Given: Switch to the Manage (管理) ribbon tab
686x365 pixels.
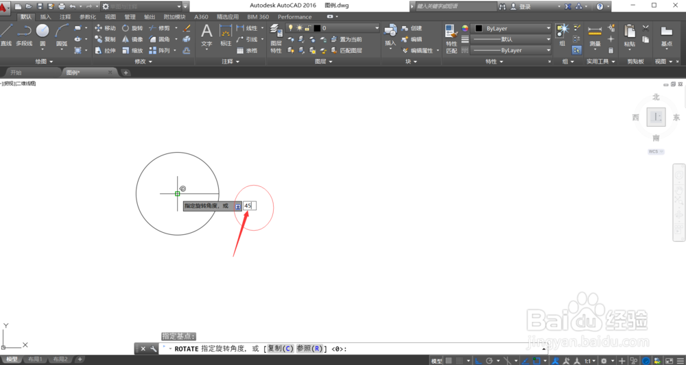Looking at the screenshot, I should pos(130,17).
